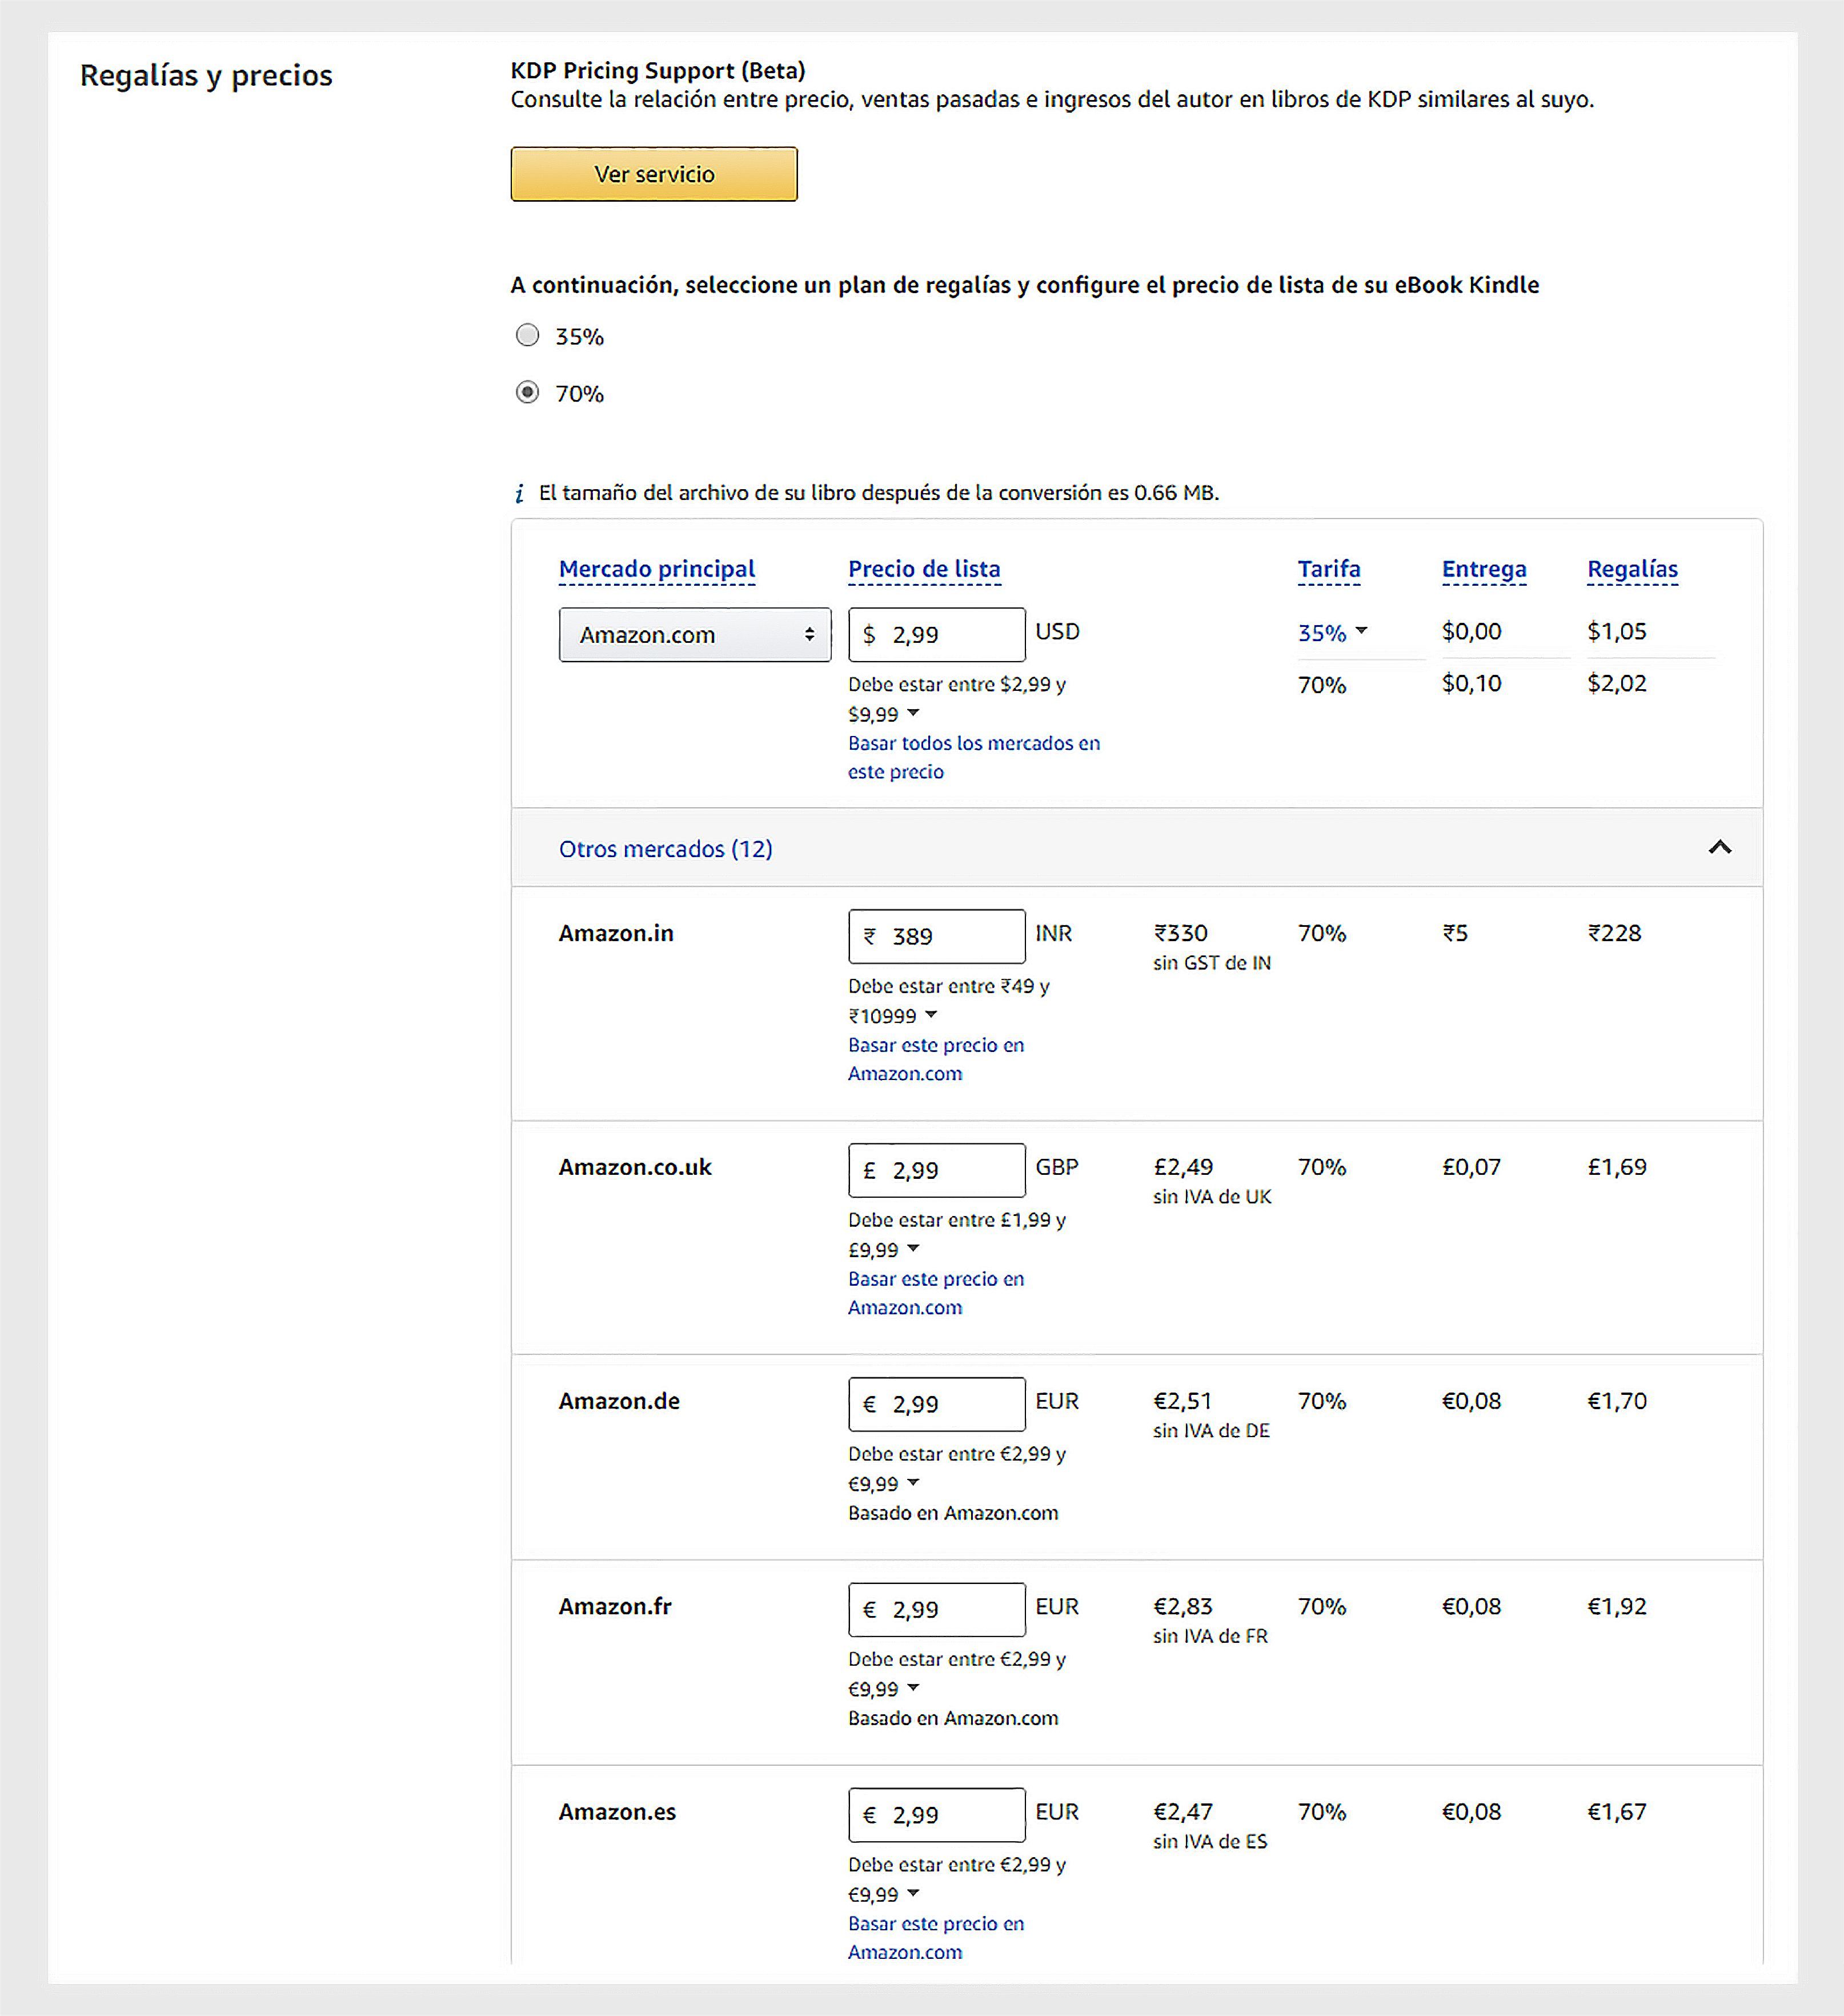
Task: Focus the Amazon.es EUR price field
Action: 936,1814
